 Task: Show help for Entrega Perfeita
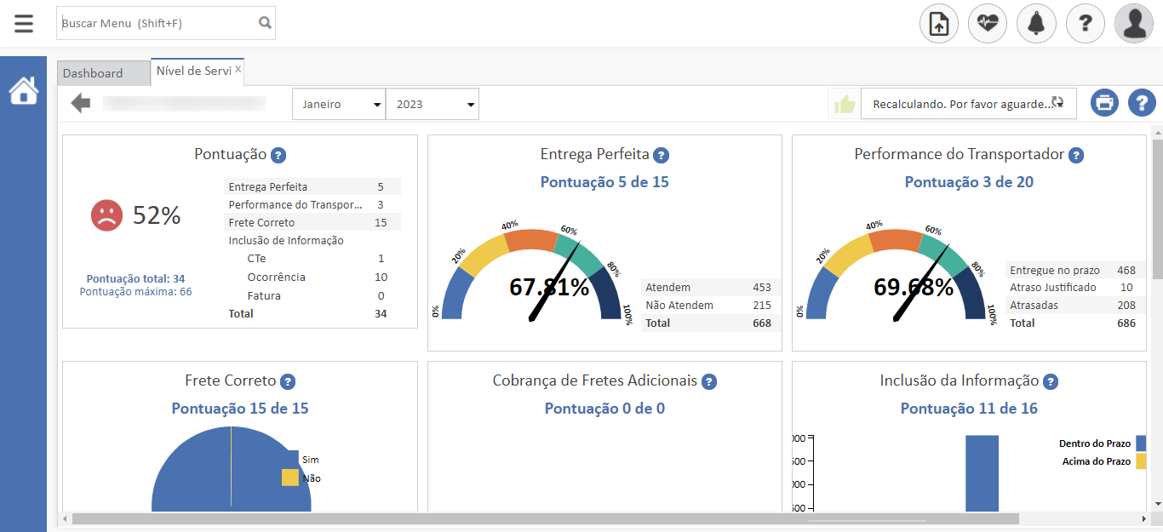(x=661, y=155)
